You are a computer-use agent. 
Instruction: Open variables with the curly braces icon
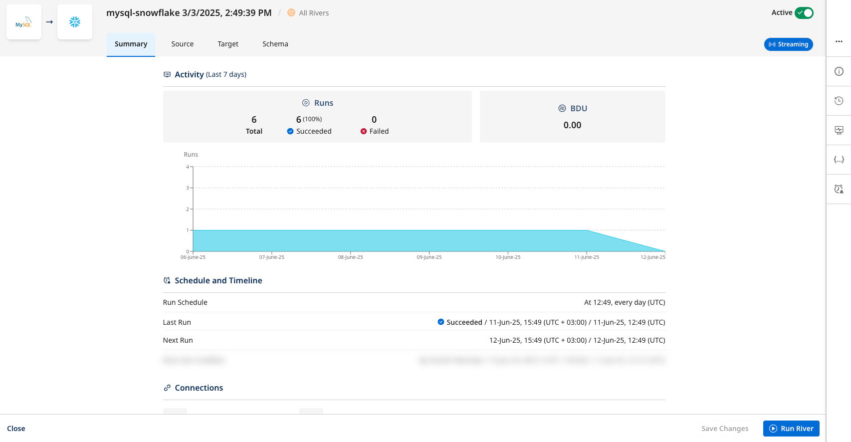click(x=839, y=160)
